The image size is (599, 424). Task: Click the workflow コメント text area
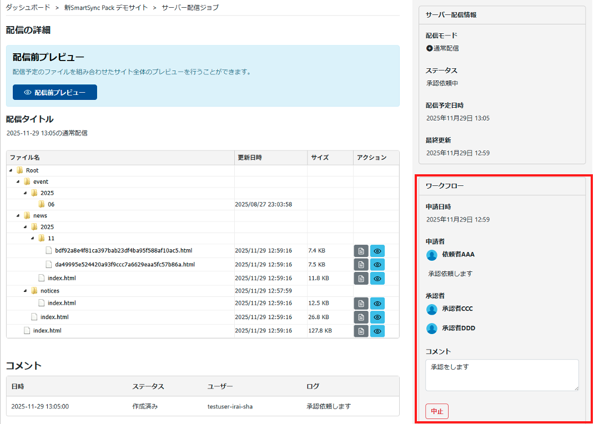tap(502, 375)
